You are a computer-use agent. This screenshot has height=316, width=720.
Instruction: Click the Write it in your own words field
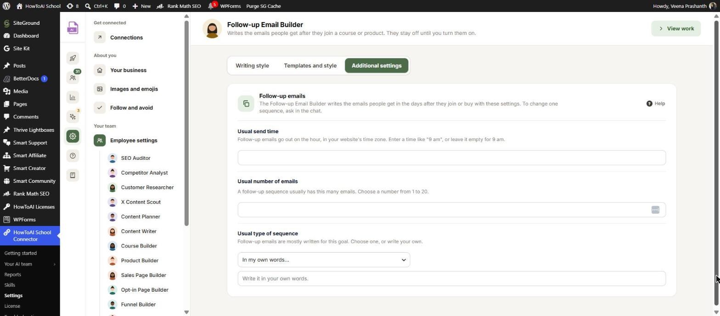point(451,278)
